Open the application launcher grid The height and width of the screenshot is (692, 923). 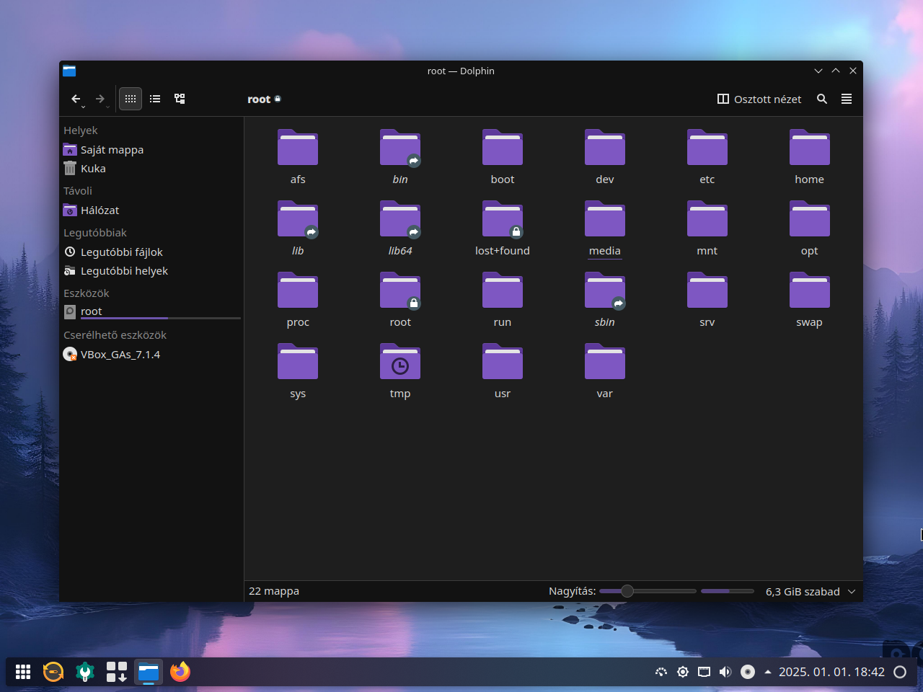(23, 672)
